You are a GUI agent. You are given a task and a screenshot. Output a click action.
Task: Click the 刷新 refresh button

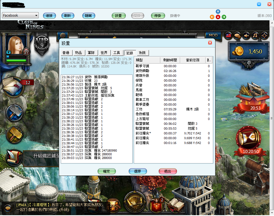click(x=68, y=16)
